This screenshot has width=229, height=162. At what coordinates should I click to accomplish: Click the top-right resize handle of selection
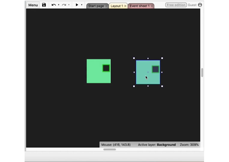click(162, 58)
